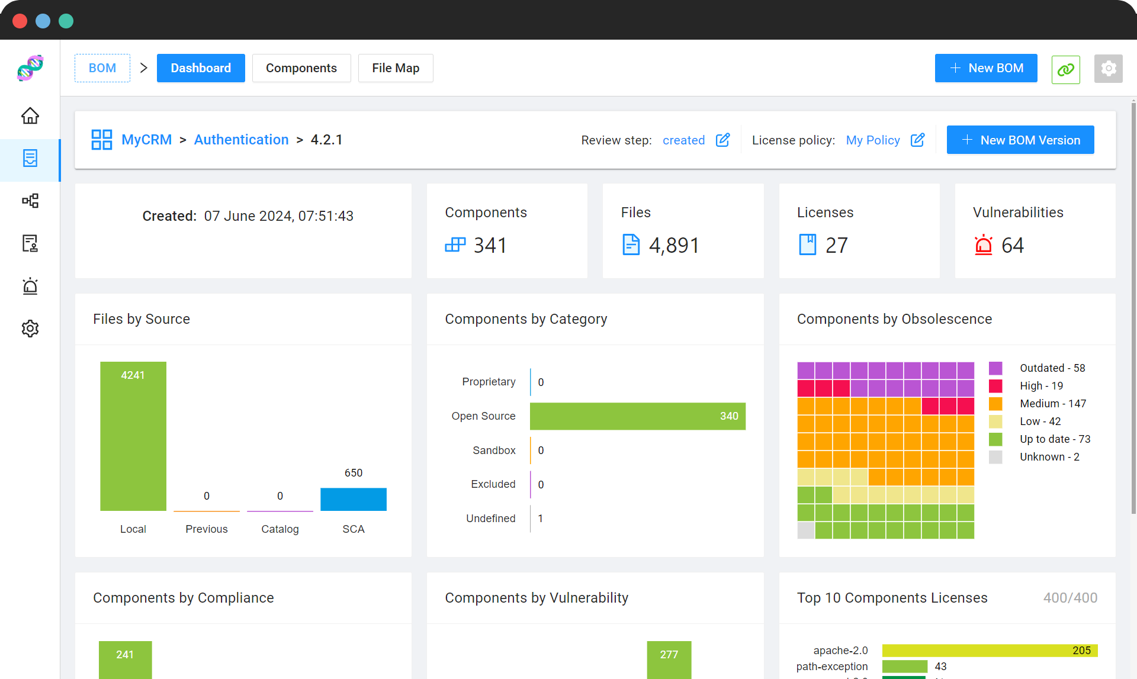Open the vulnerabilities alarm icon in sidebar

pyautogui.click(x=30, y=287)
